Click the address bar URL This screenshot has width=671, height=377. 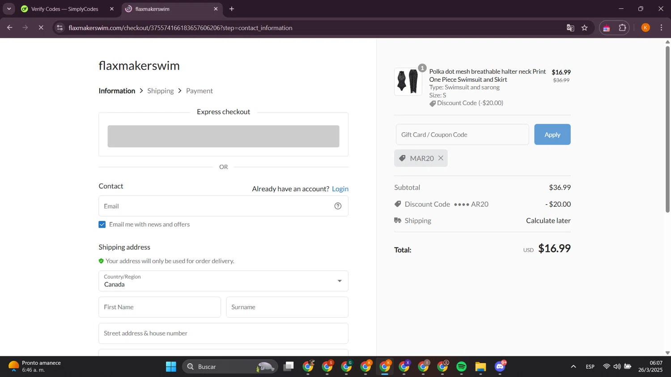pyautogui.click(x=180, y=28)
